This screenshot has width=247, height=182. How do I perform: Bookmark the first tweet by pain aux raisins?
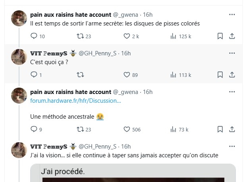pos(220,36)
